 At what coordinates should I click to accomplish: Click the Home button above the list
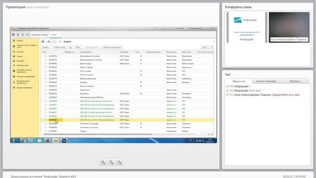point(43,42)
